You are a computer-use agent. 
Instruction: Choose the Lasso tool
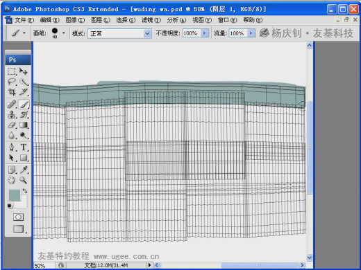tap(12, 82)
